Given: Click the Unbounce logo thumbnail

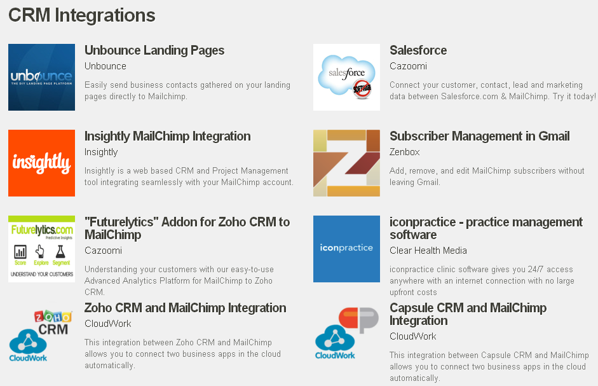Looking at the screenshot, I should [x=41, y=77].
